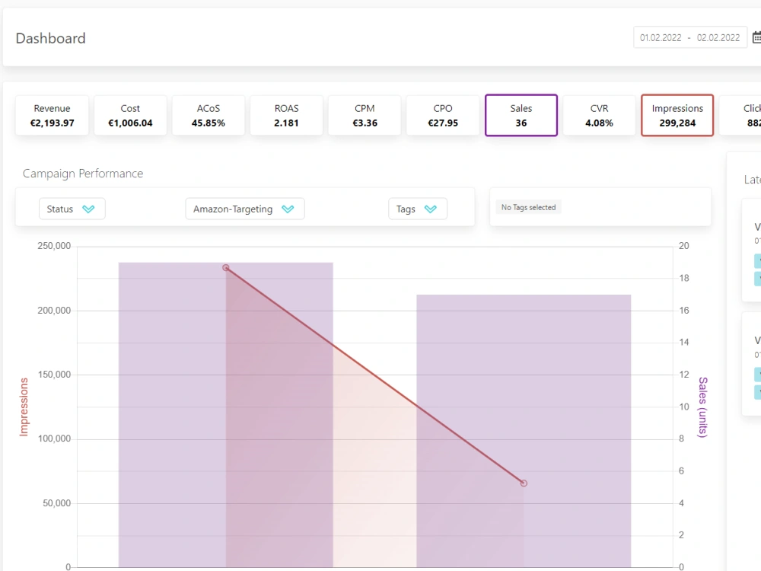Image resolution: width=761 pixels, height=571 pixels.
Task: Click the 'Campaign Performance' heading
Action: coord(83,174)
